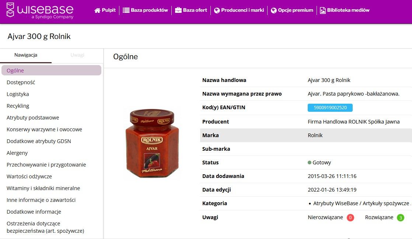The height and width of the screenshot is (239, 412).
Task: Select Wartości odżywcze in sidebar
Action: tap(29, 176)
